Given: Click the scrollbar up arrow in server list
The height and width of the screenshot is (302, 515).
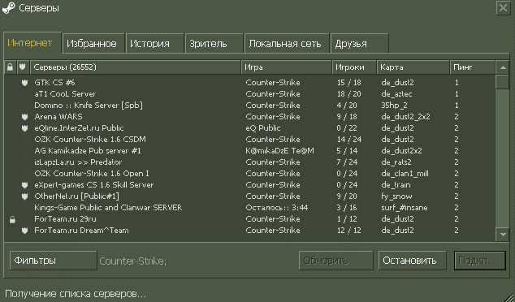Looking at the screenshot, I should pyautogui.click(x=503, y=67).
